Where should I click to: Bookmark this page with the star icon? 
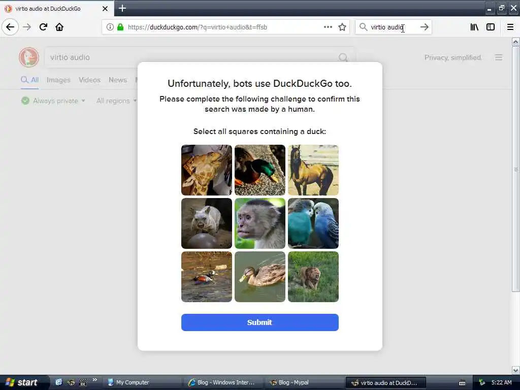tap(342, 27)
